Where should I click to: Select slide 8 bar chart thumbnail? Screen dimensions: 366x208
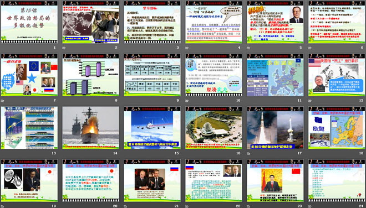91,75
